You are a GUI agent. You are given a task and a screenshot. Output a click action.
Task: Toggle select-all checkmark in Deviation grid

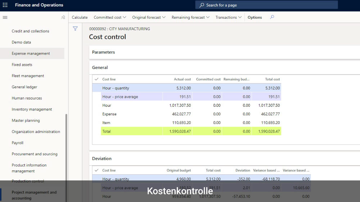point(96,170)
